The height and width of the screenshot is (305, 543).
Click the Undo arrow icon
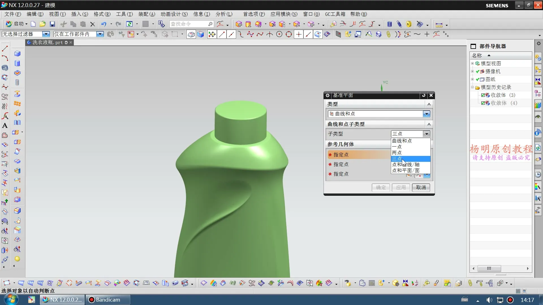point(104,24)
